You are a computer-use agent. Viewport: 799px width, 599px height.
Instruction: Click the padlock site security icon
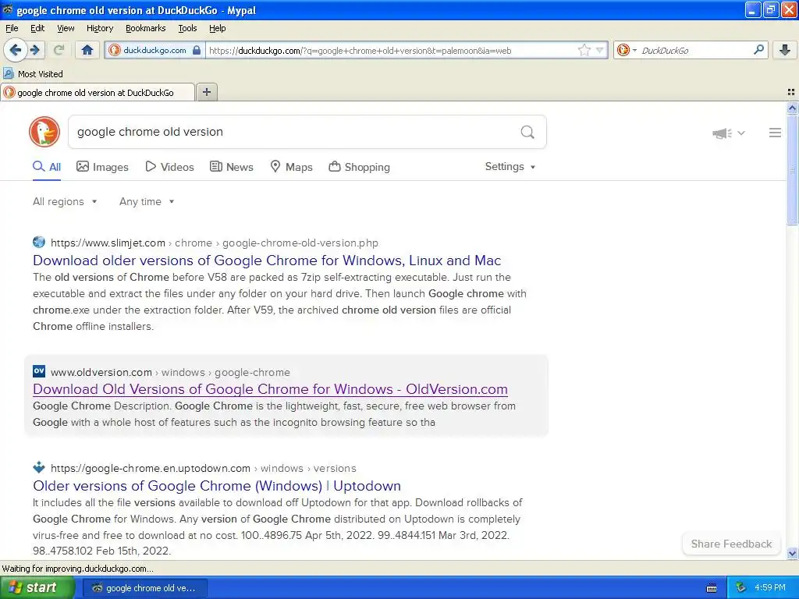tap(196, 50)
